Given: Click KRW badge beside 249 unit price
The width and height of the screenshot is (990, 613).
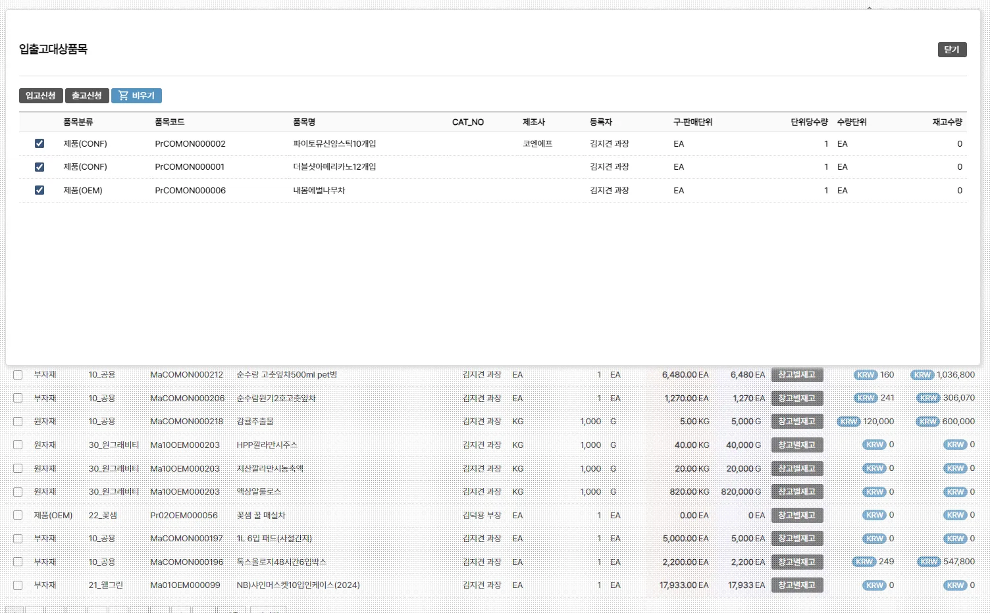Looking at the screenshot, I should 864,562.
